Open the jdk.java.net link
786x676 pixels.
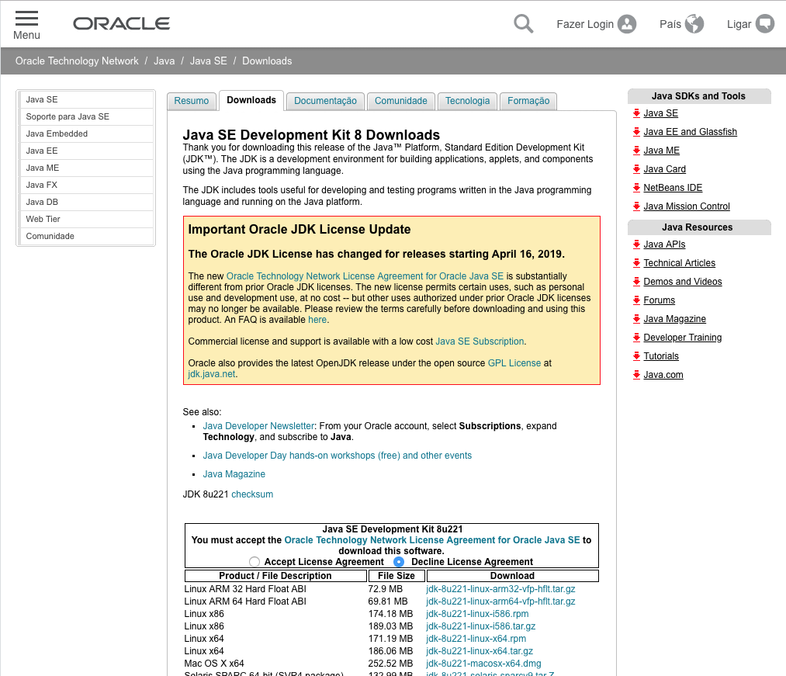click(x=212, y=373)
